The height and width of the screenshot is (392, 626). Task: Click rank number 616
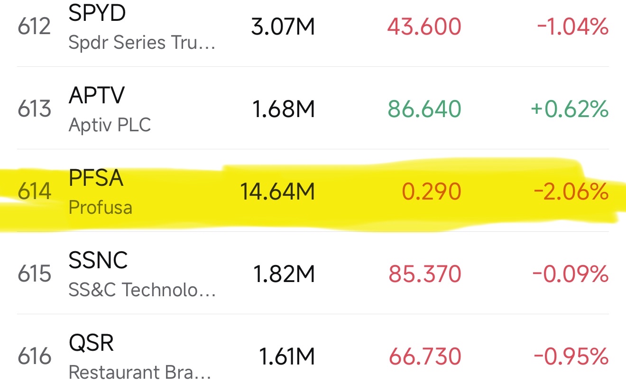[35, 356]
